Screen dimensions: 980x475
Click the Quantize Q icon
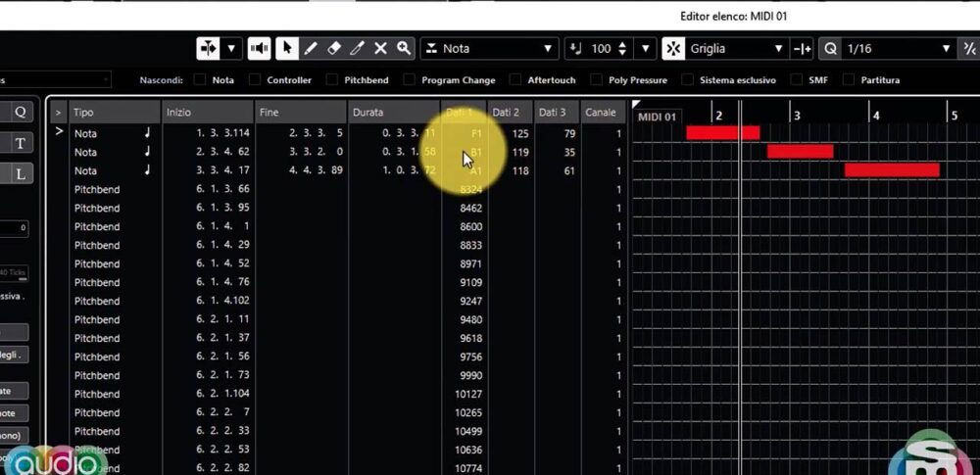tap(830, 49)
